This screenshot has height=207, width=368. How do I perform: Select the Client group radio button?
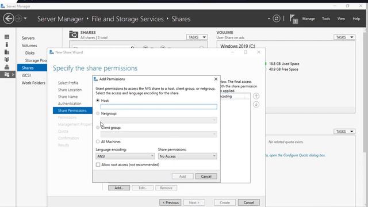(x=98, y=128)
